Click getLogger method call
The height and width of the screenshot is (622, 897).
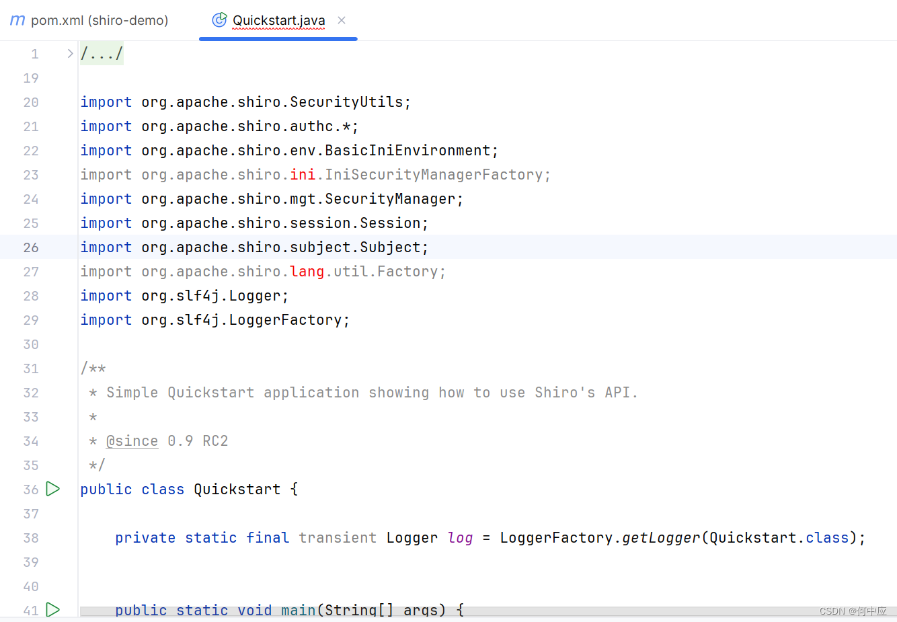pyautogui.click(x=661, y=538)
